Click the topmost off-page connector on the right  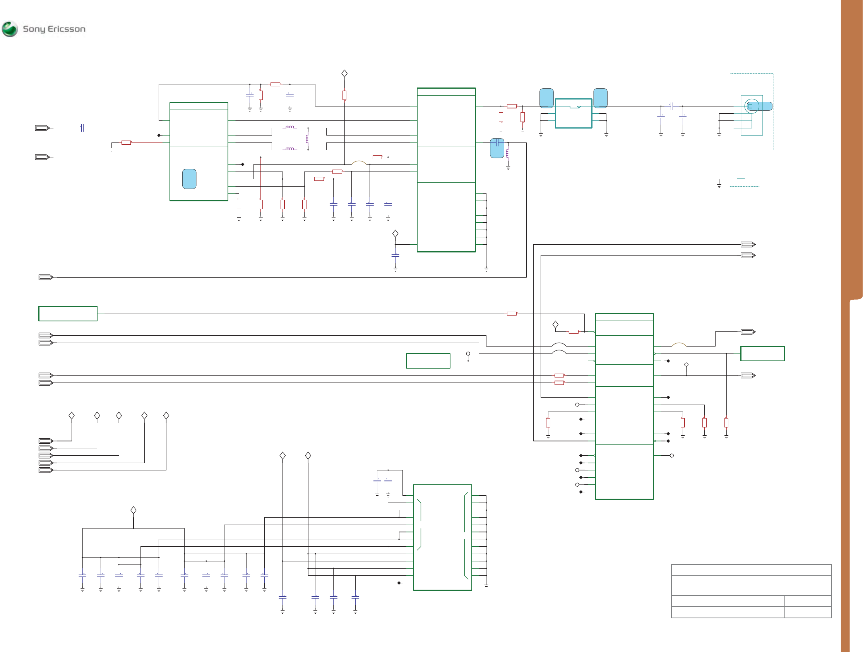click(748, 244)
